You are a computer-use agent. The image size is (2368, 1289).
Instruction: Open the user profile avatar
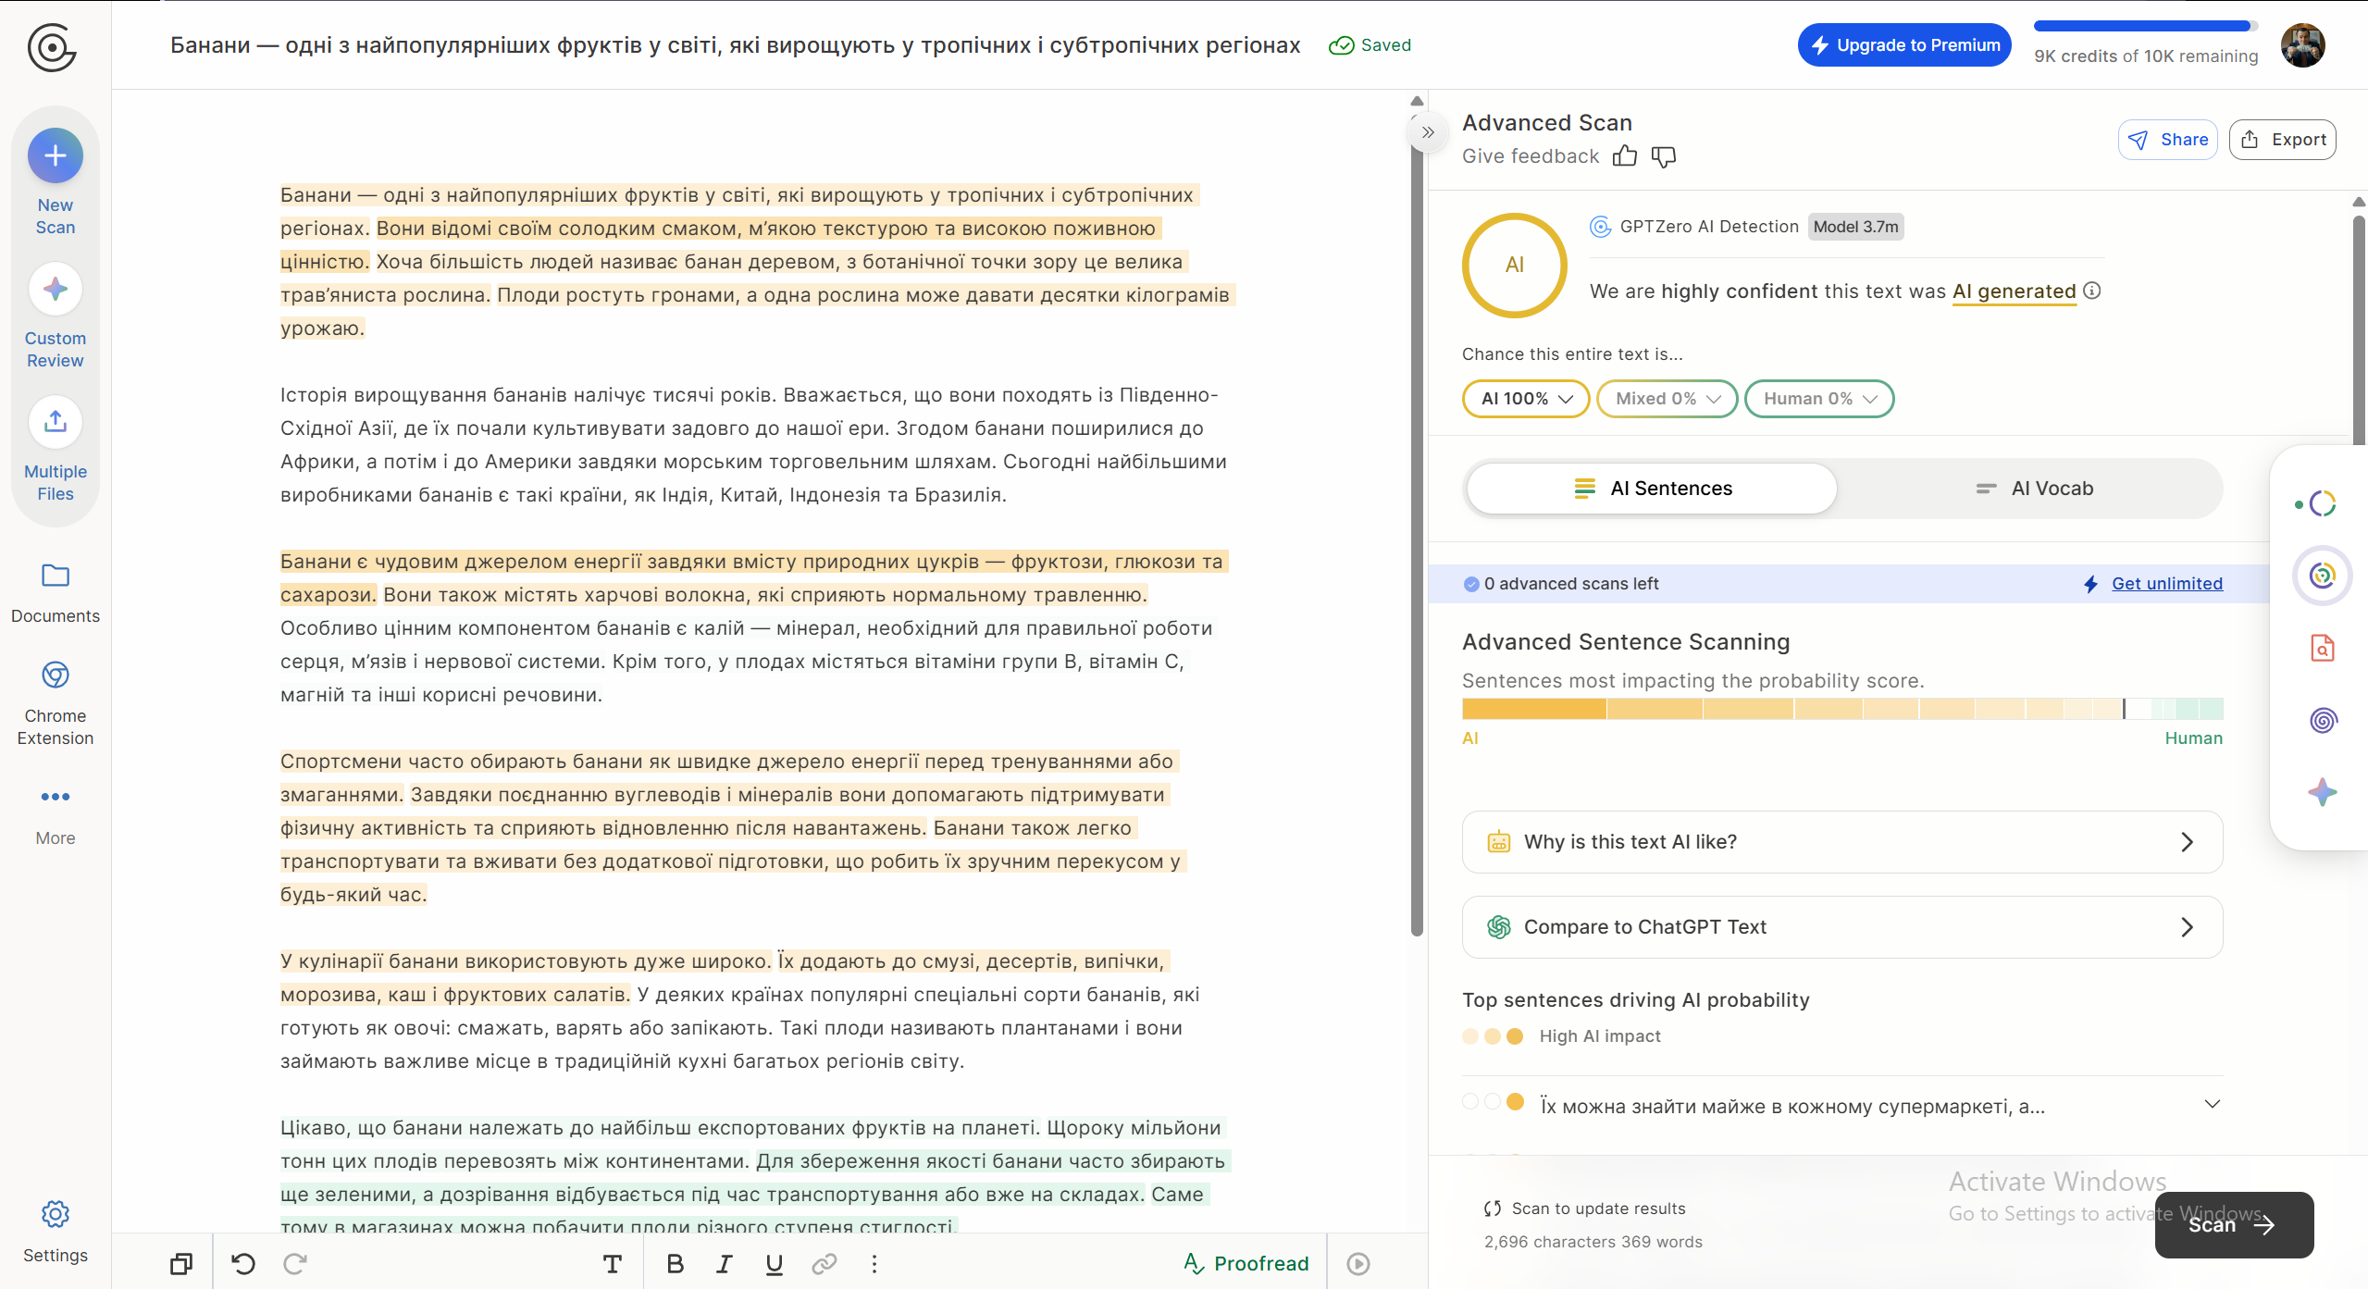pos(2302,45)
